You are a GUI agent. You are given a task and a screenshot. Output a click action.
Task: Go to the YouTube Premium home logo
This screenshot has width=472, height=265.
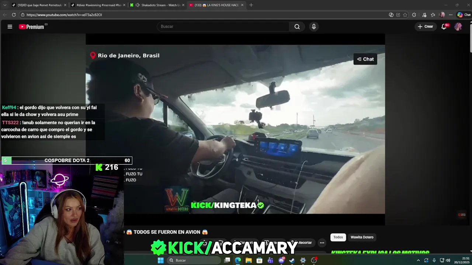(32, 26)
